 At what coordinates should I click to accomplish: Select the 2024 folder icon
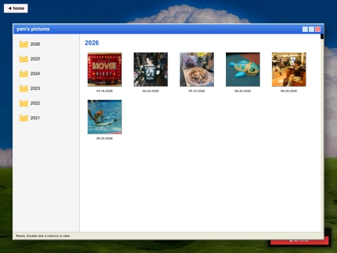pos(24,74)
